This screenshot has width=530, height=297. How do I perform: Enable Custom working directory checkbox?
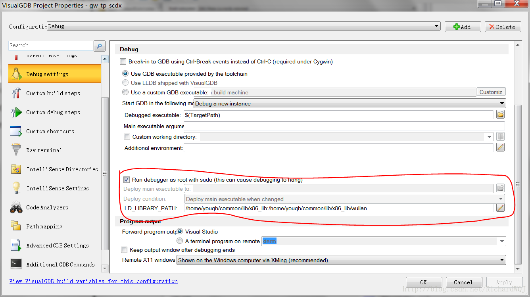coord(127,137)
